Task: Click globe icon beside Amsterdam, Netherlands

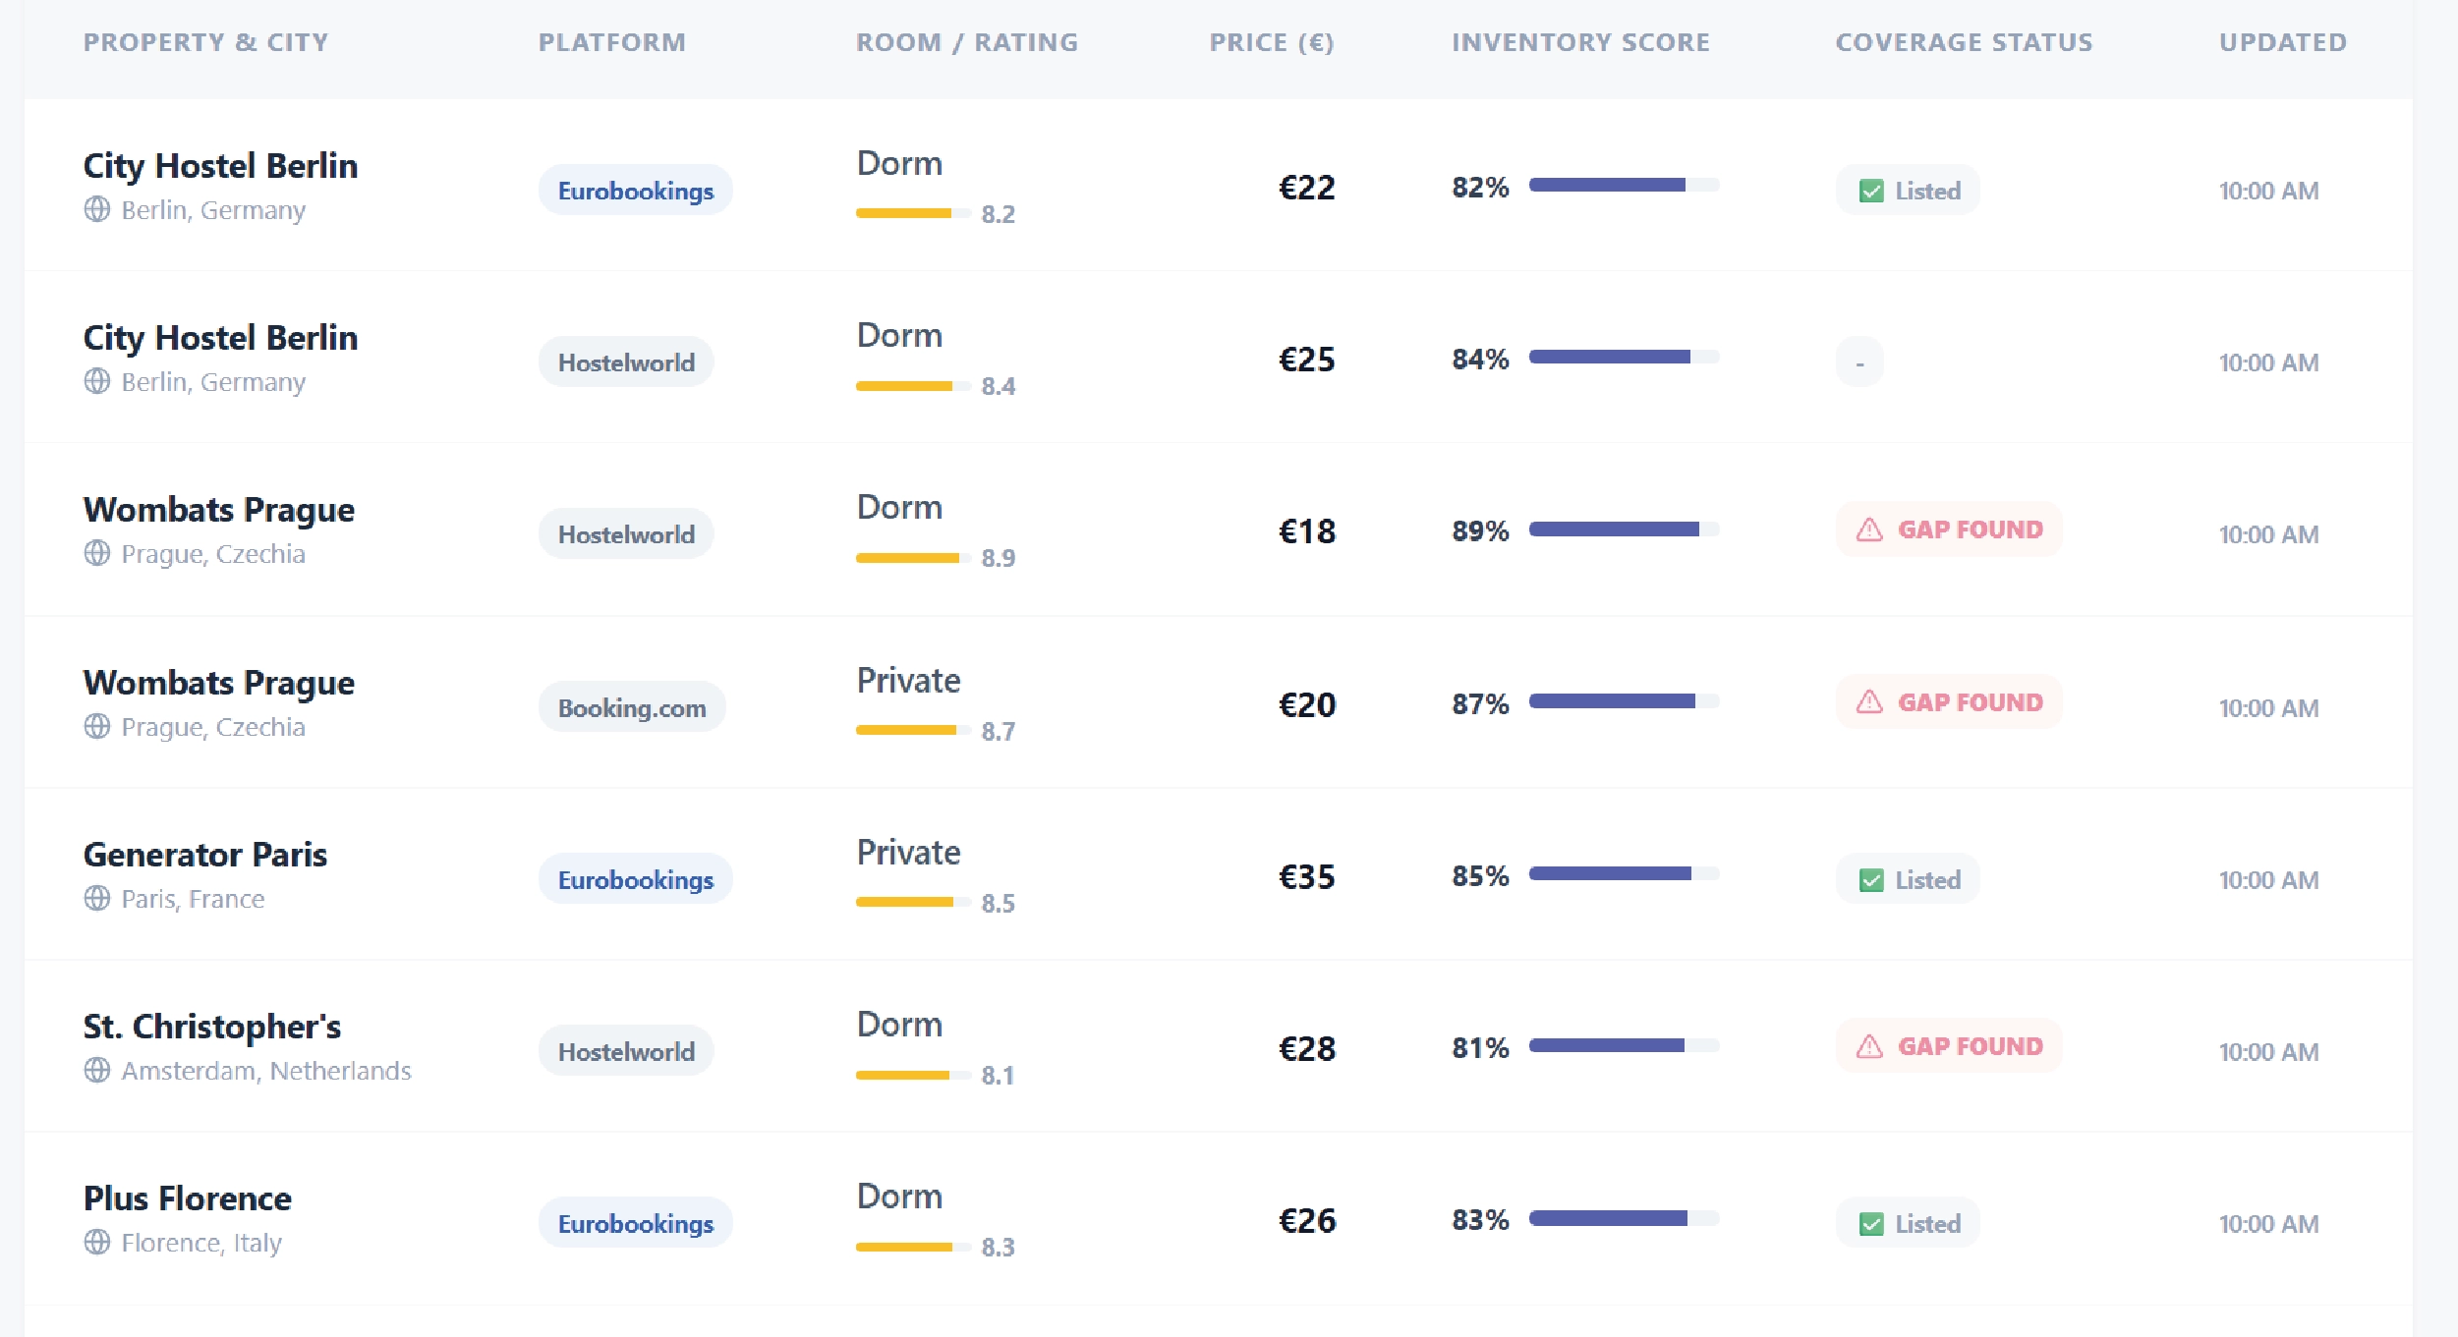Action: 96,1070
